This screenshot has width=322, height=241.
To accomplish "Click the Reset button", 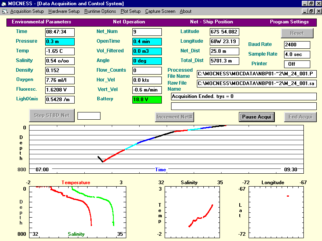I will pyautogui.click(x=297, y=33).
